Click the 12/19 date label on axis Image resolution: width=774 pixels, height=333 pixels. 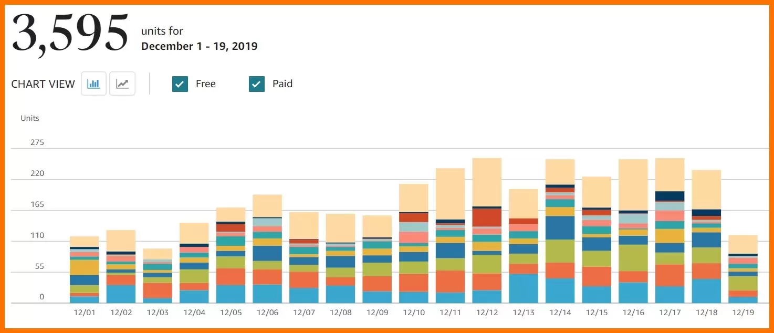pyautogui.click(x=743, y=313)
